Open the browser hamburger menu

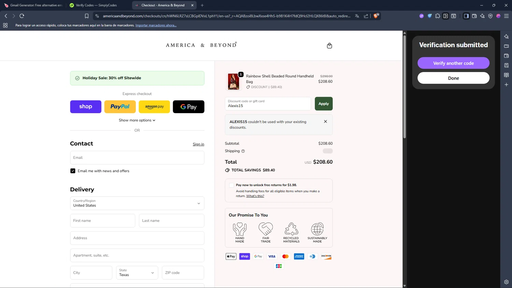506,16
